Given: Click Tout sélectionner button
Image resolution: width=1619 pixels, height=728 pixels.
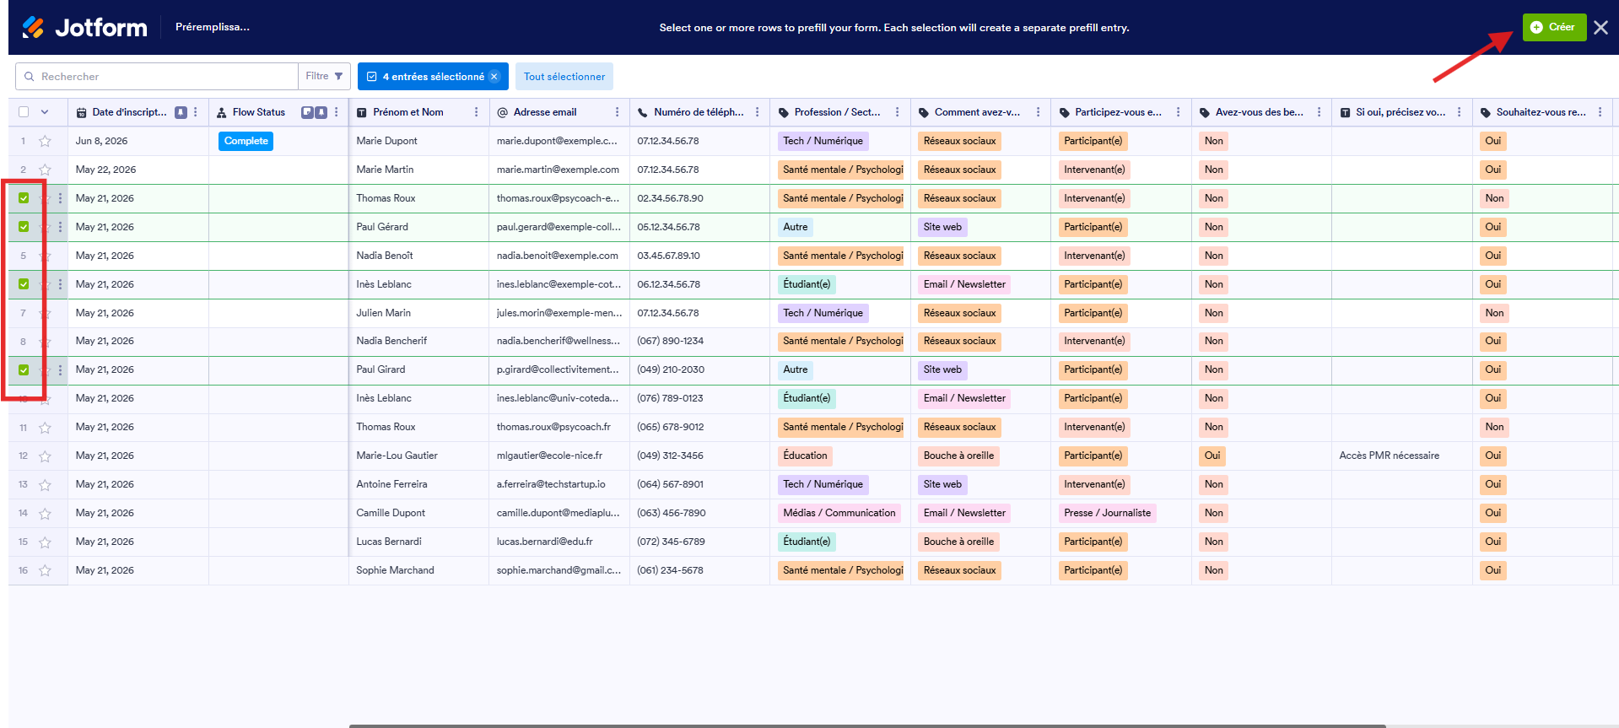Looking at the screenshot, I should click(564, 77).
